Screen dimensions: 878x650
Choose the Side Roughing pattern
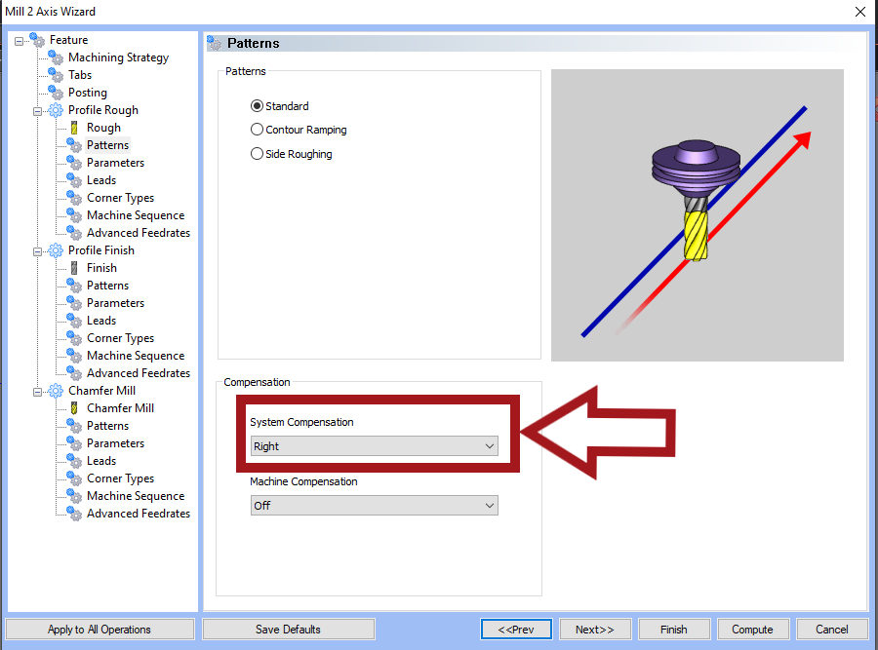point(257,153)
